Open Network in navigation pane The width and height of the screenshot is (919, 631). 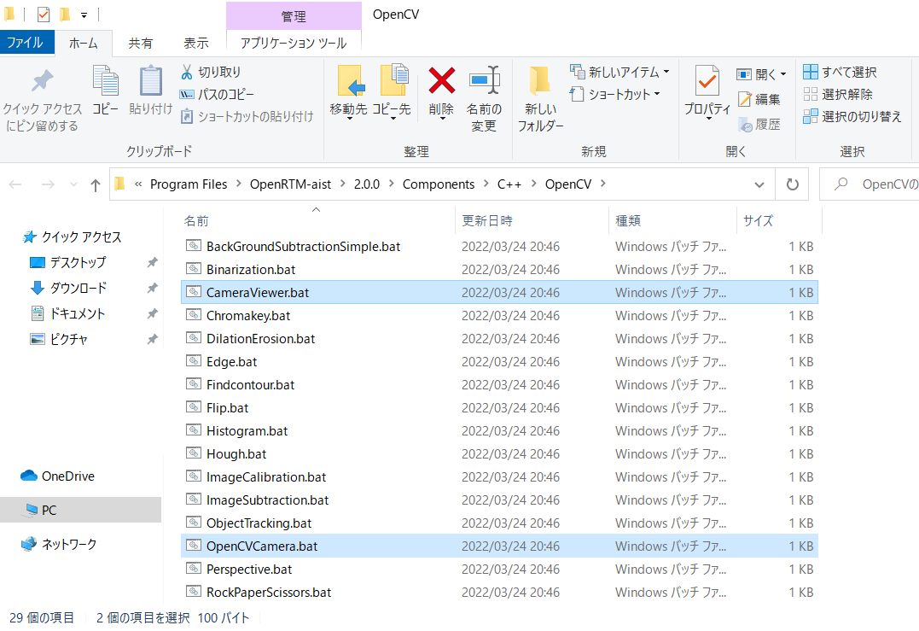(x=59, y=544)
